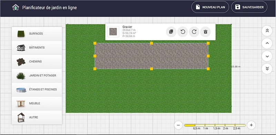276x135 pixels.
Task: Duplicate the selected gravel surface
Action: point(171,32)
